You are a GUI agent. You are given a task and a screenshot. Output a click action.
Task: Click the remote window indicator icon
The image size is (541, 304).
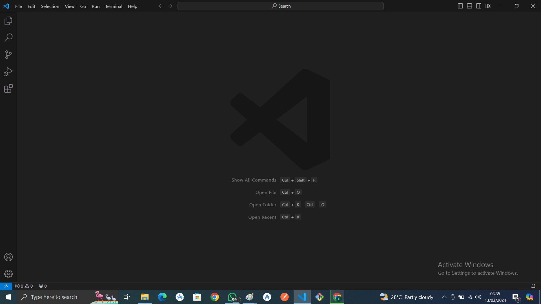coord(6,286)
